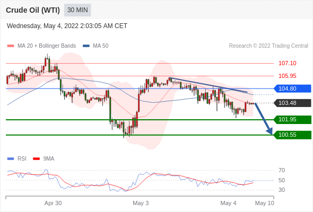Click the MA 20 + Bollinger Bands legend swatch
Image resolution: width=313 pixels, height=212 pixels.
11,46
